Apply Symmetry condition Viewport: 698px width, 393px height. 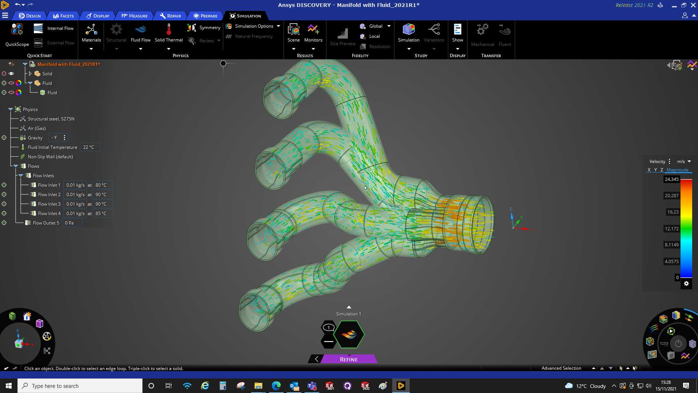(204, 28)
